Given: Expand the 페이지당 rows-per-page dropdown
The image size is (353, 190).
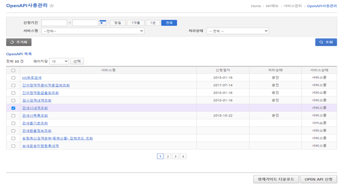Looking at the screenshot, I should 59,61.
